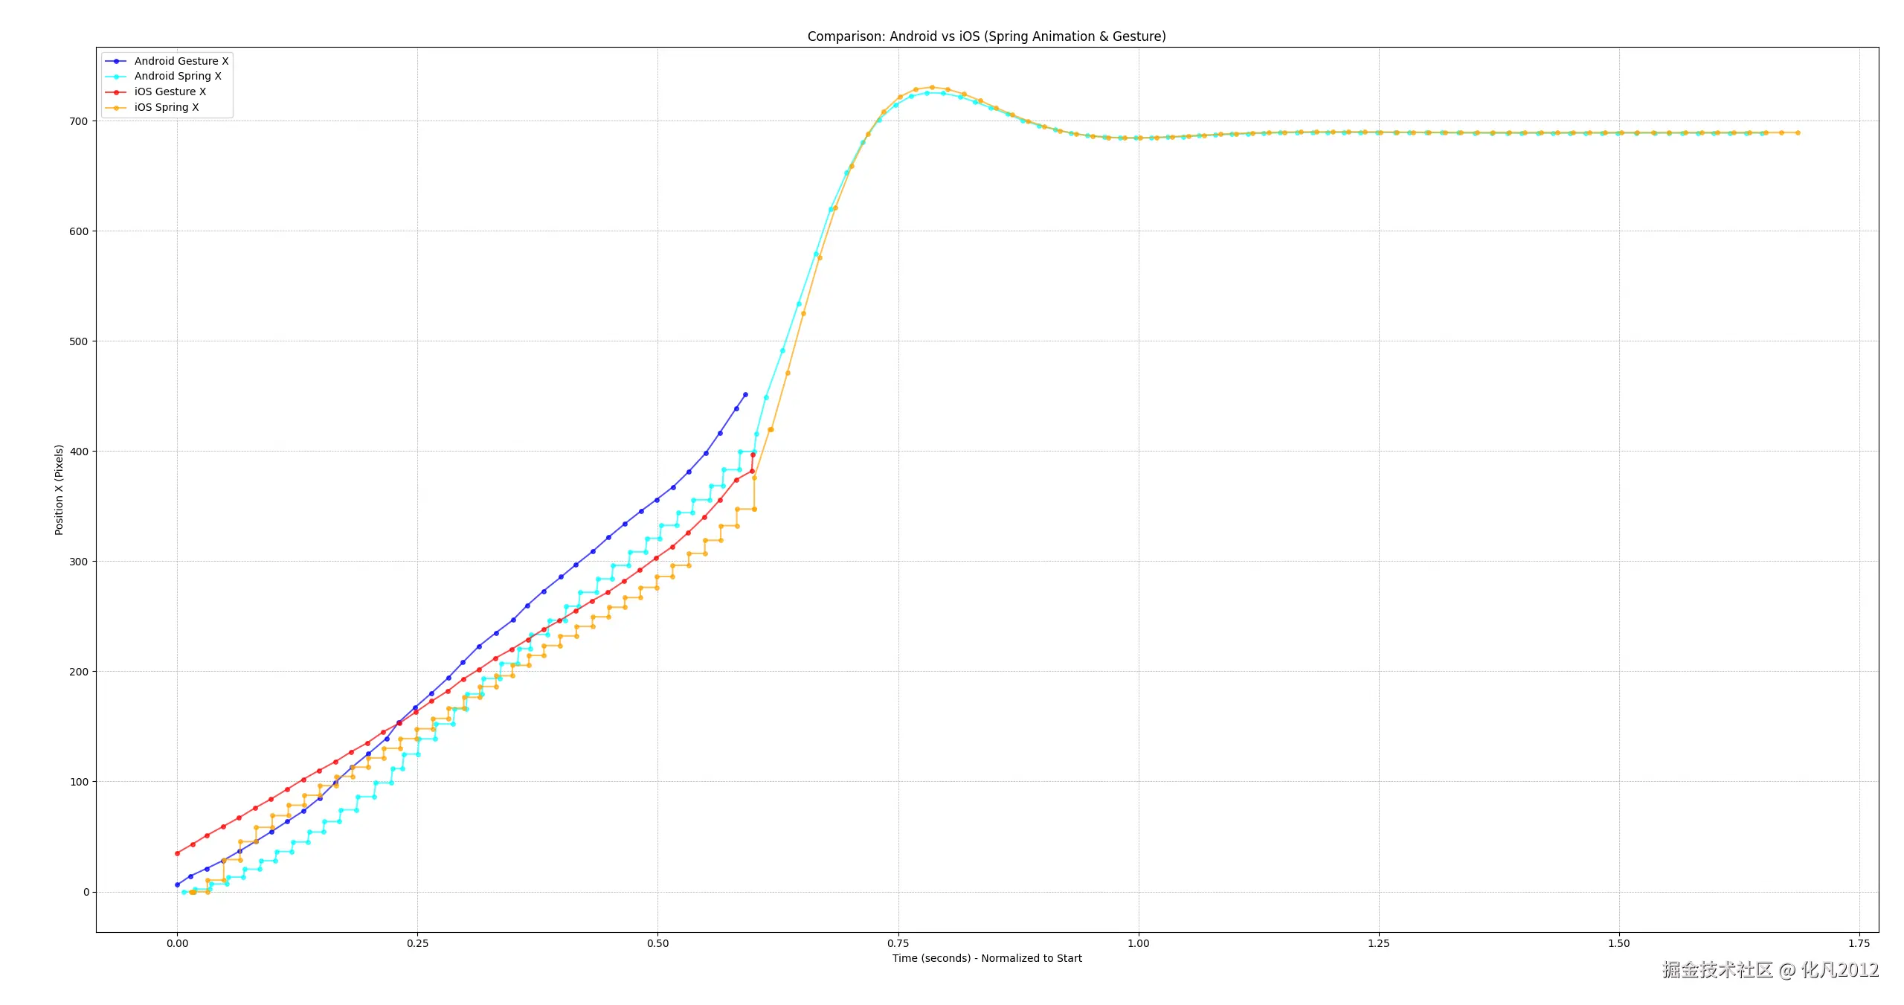
Task: Click the chart title text
Action: (986, 36)
